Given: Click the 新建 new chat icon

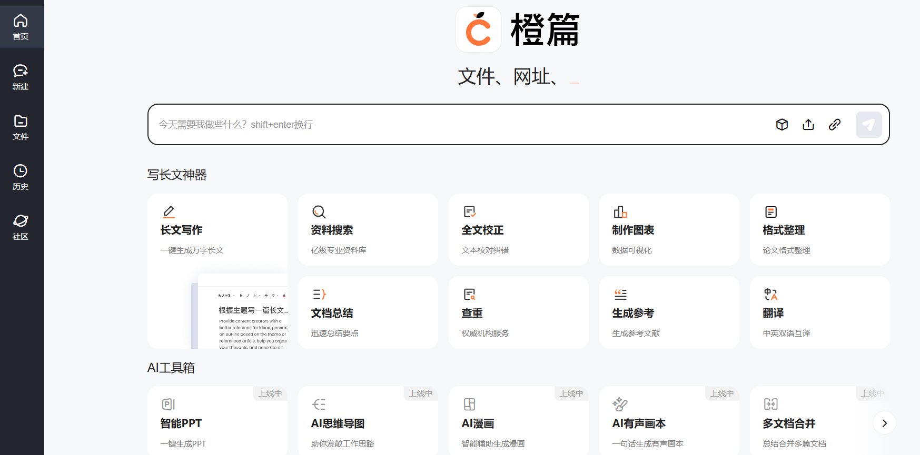Looking at the screenshot, I should (21, 71).
